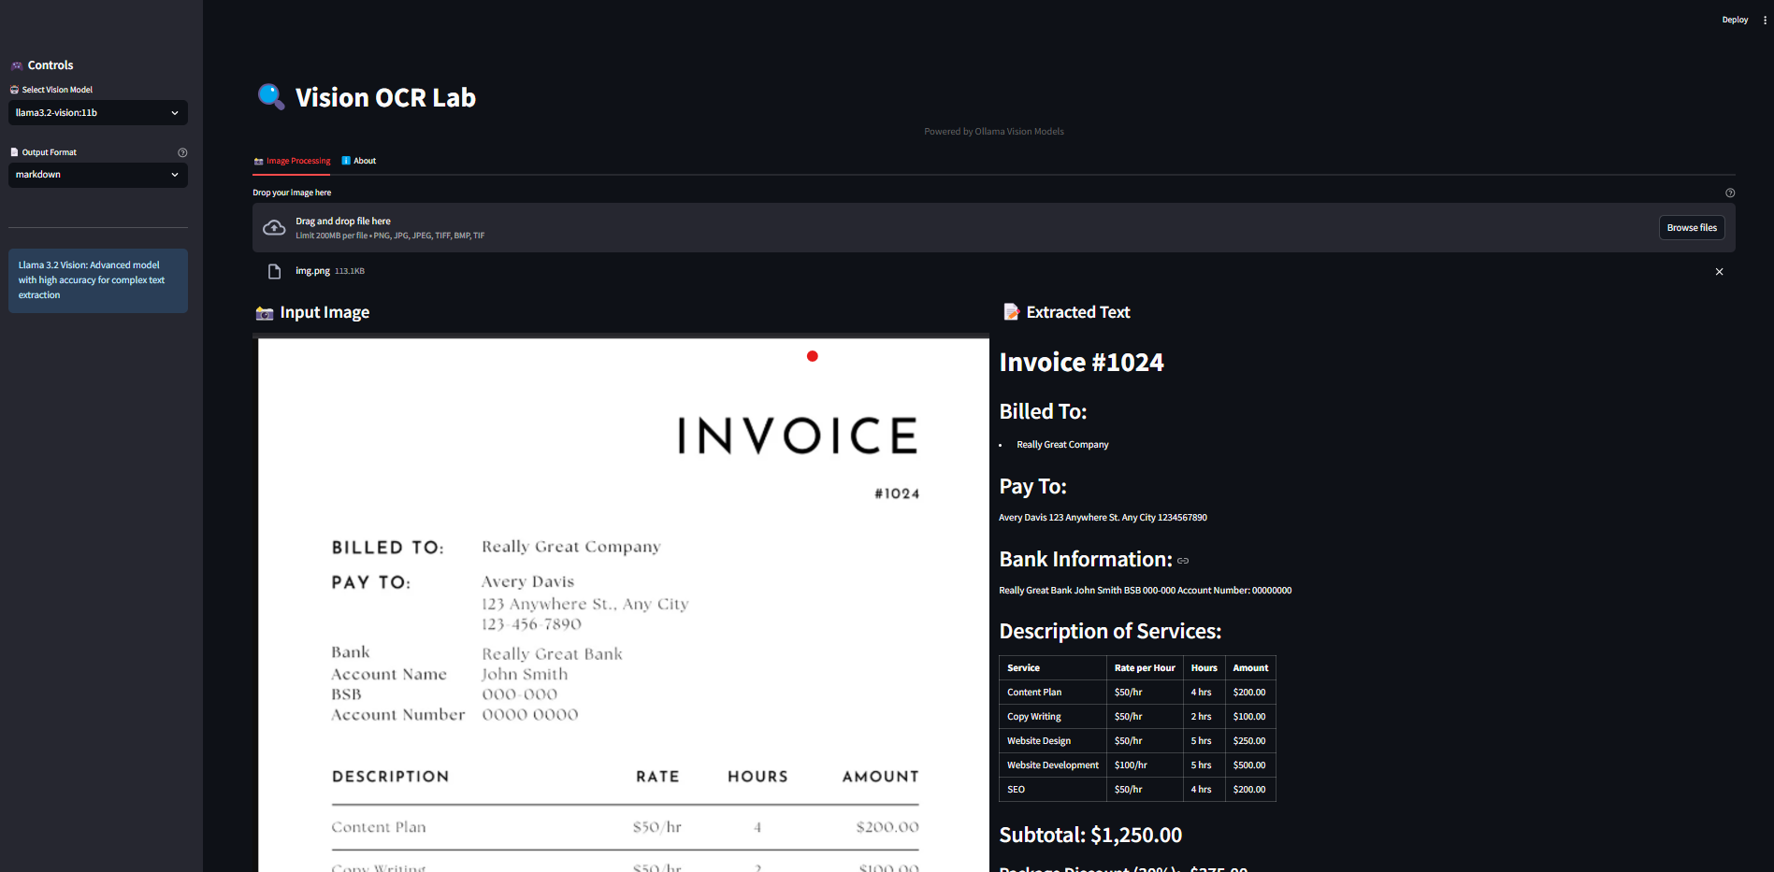1774x872 pixels.
Task: Click the cloud upload icon
Action: [x=274, y=228]
